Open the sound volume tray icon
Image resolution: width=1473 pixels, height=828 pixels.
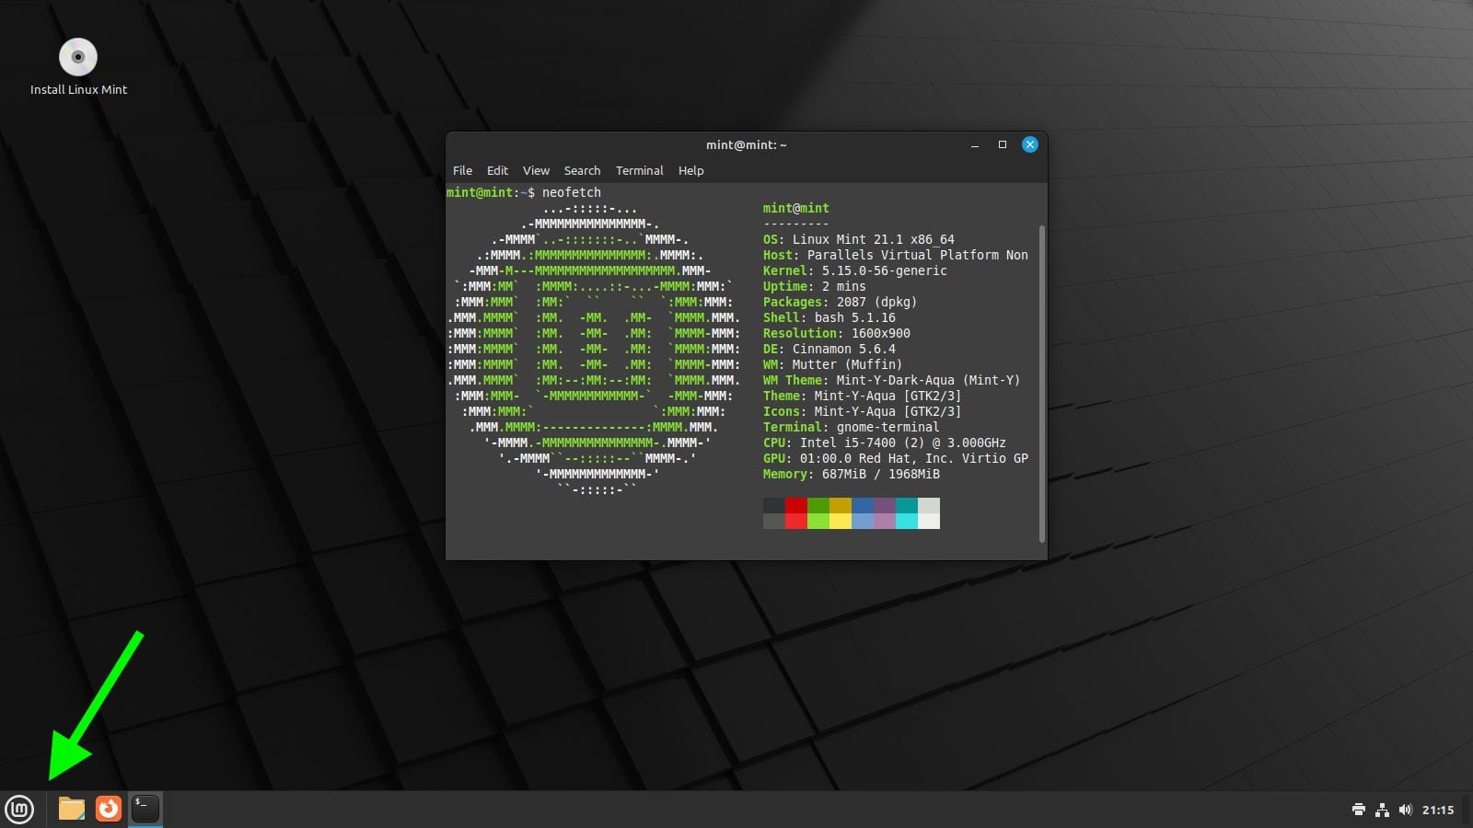pyautogui.click(x=1405, y=810)
